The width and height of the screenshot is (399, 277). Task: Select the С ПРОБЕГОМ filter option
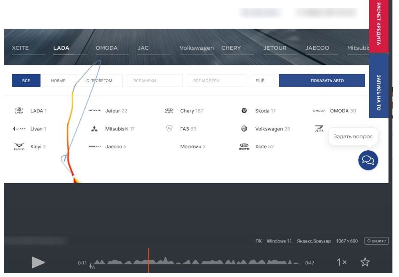tap(99, 80)
